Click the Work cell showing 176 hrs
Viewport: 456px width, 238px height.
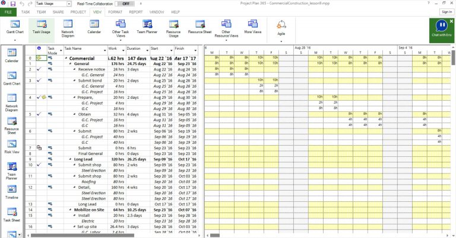[118, 64]
